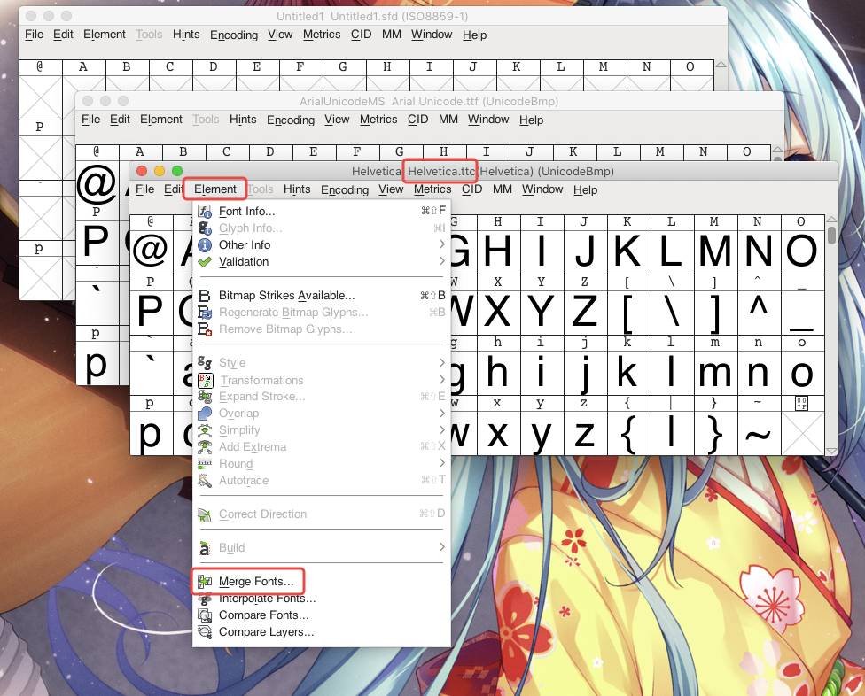Click the Other Info icon

[205, 245]
